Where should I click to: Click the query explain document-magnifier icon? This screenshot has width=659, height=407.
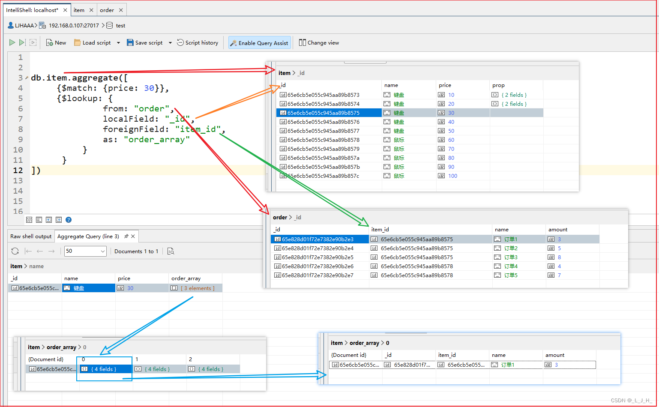pos(171,251)
